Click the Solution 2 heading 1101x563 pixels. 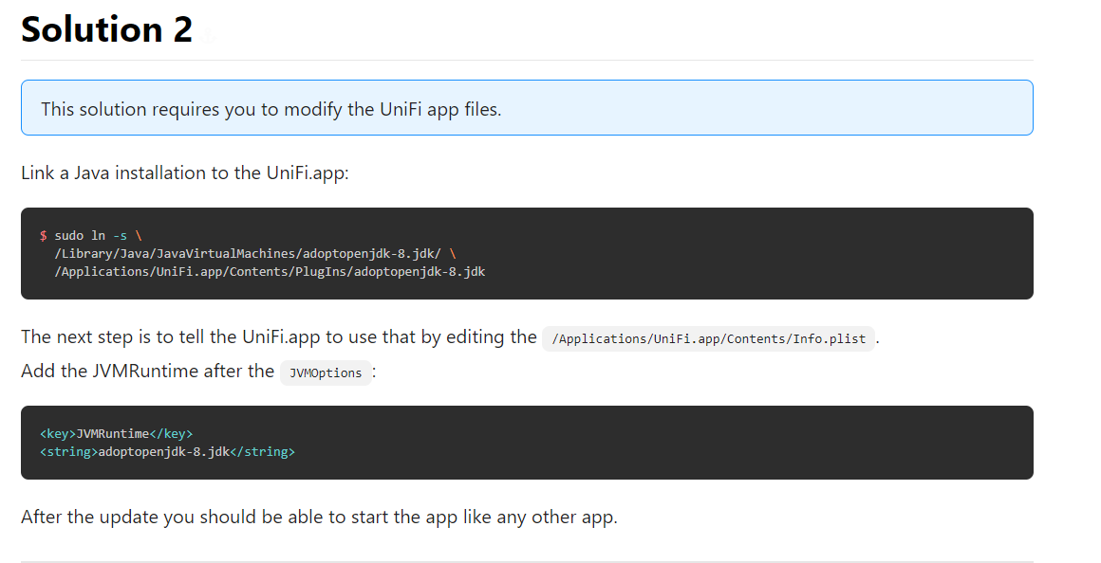point(106,30)
